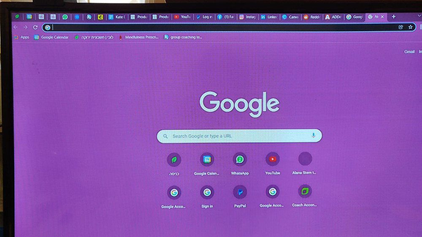Open the Google Calendar shortcut tile

tap(207, 164)
